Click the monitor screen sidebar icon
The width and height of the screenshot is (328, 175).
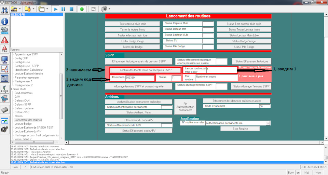(4, 60)
